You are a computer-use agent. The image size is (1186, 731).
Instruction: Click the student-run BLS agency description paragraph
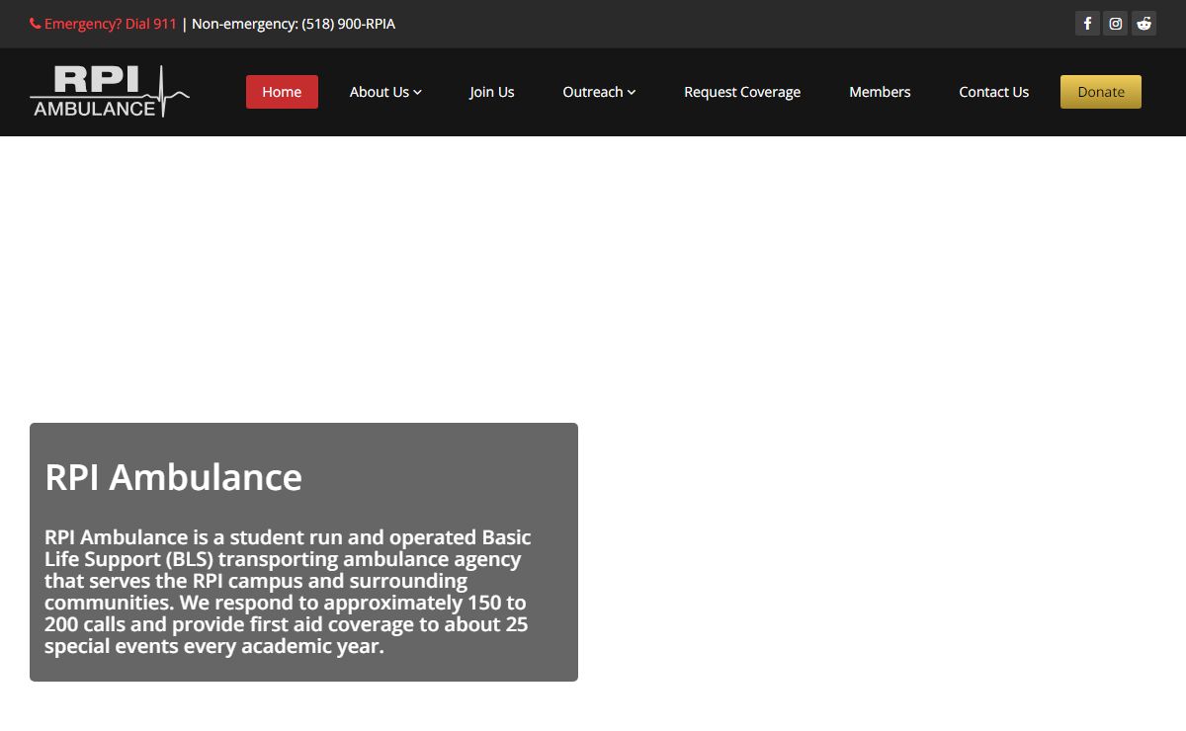tap(289, 592)
